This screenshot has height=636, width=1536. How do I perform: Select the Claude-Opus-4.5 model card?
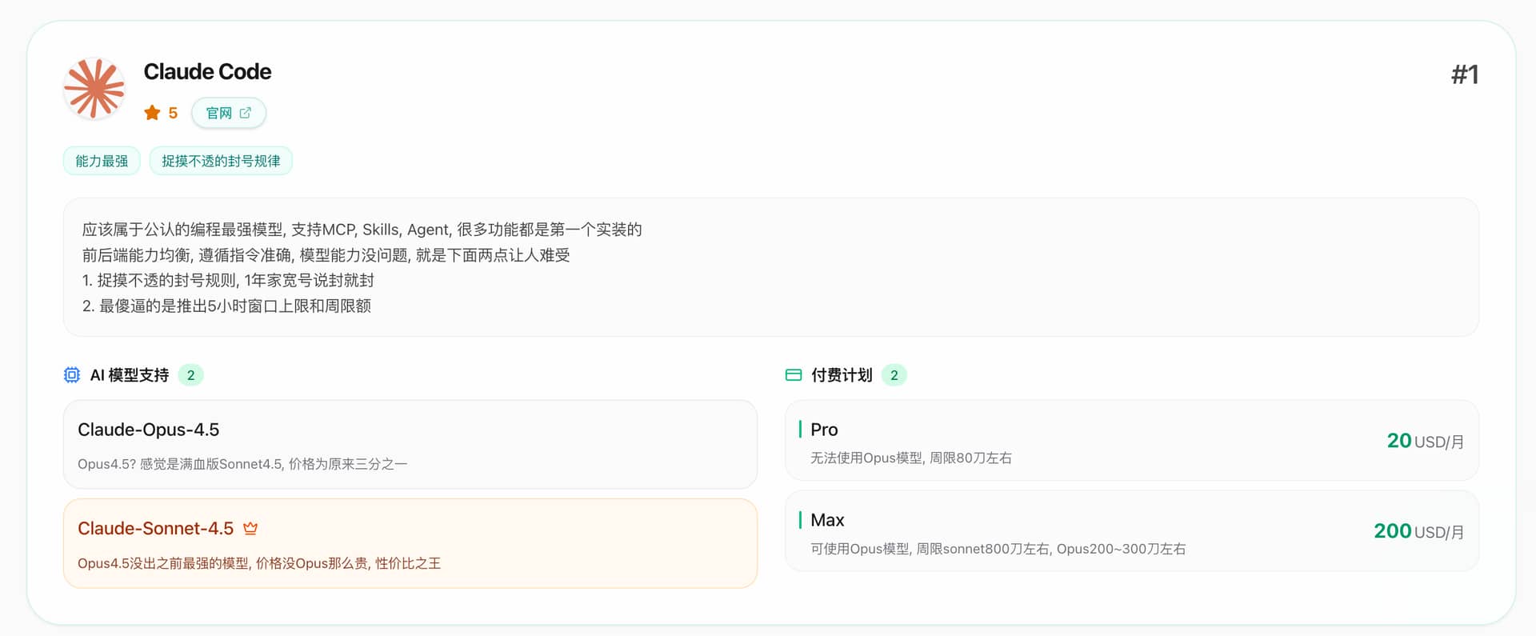pos(410,445)
